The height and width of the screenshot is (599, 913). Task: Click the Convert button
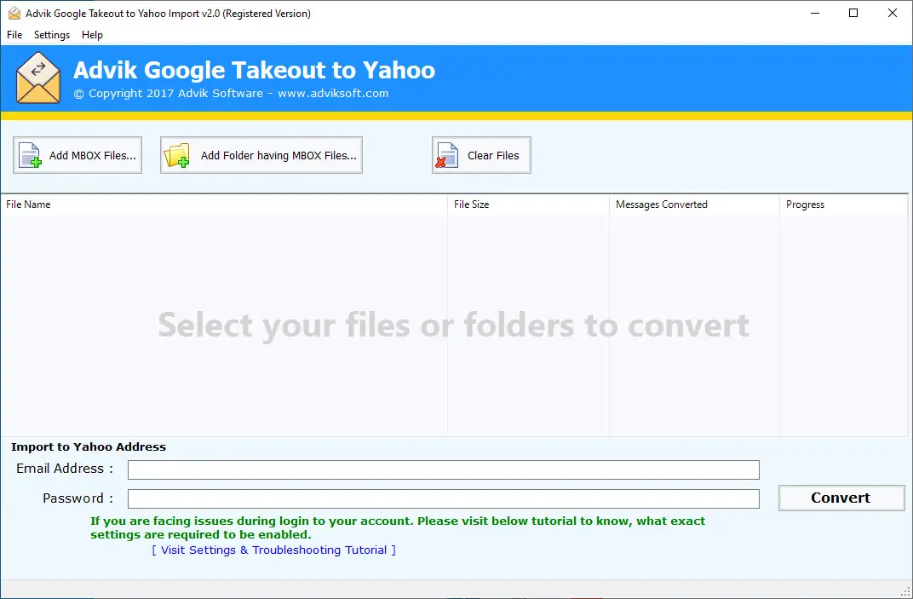click(841, 498)
